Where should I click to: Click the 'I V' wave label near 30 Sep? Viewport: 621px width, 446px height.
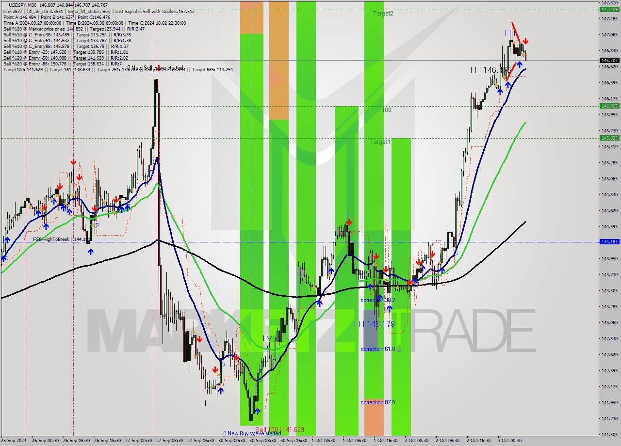267,338
